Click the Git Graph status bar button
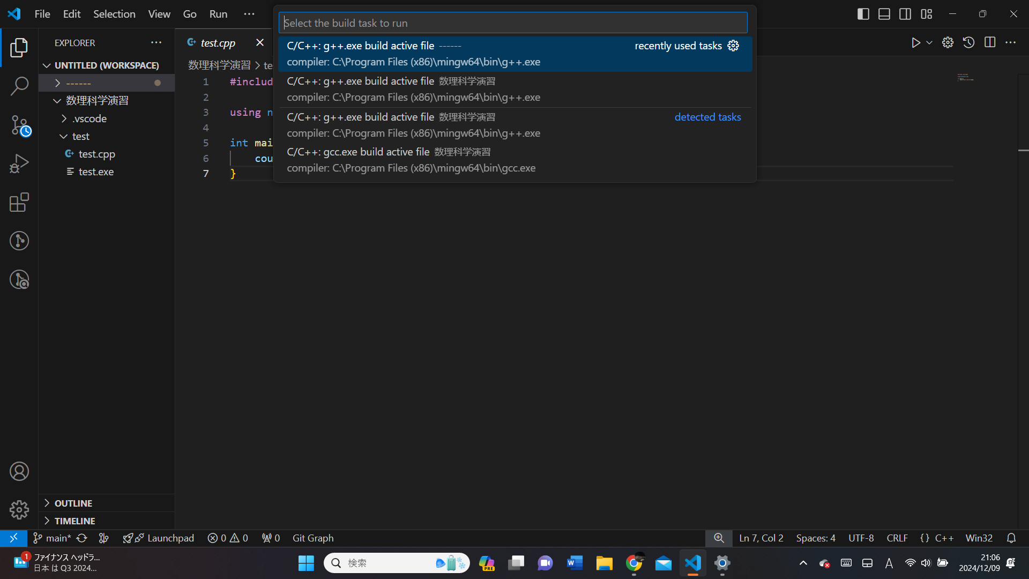This screenshot has height=579, width=1029. pos(312,538)
